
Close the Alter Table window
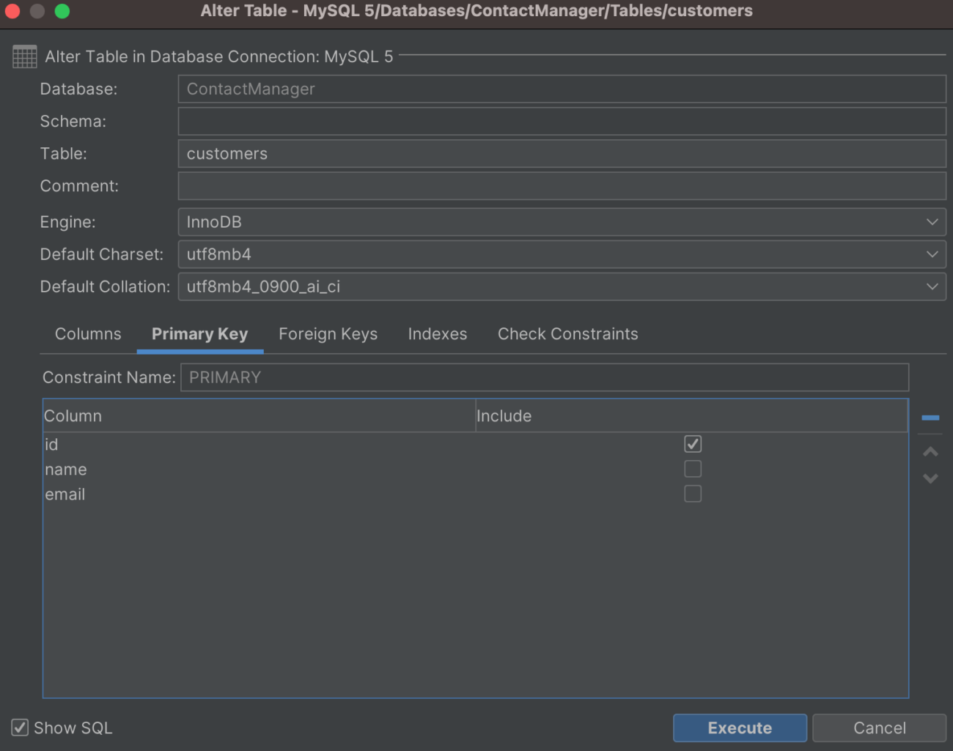(x=12, y=11)
